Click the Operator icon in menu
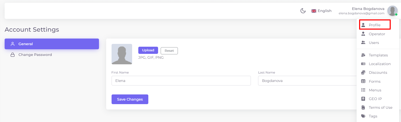 363,34
